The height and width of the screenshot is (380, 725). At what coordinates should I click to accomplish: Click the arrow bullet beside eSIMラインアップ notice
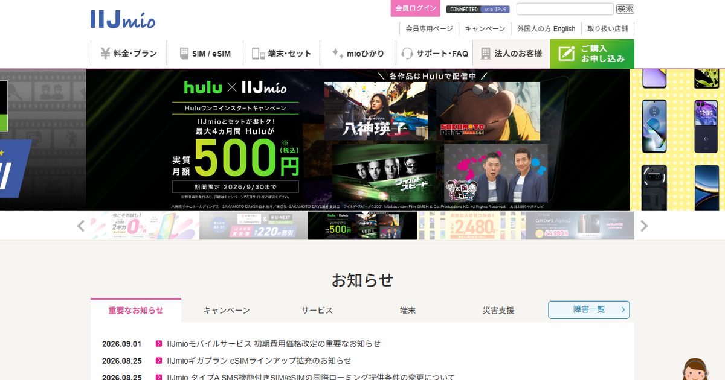159,361
